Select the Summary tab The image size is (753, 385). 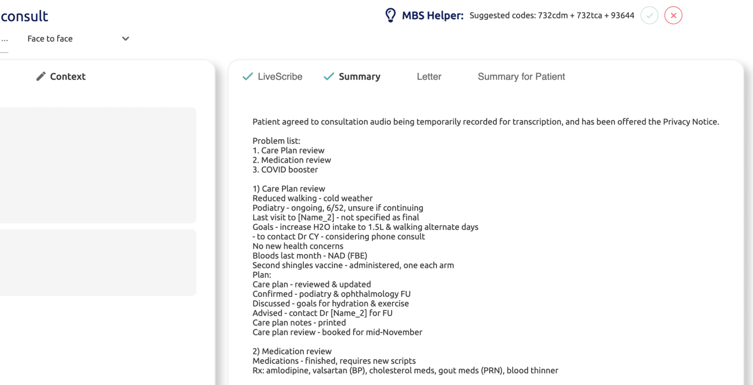(x=359, y=76)
